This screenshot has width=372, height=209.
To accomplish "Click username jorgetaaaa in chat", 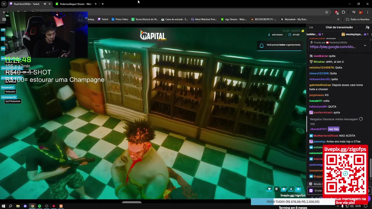I will 316,95.
